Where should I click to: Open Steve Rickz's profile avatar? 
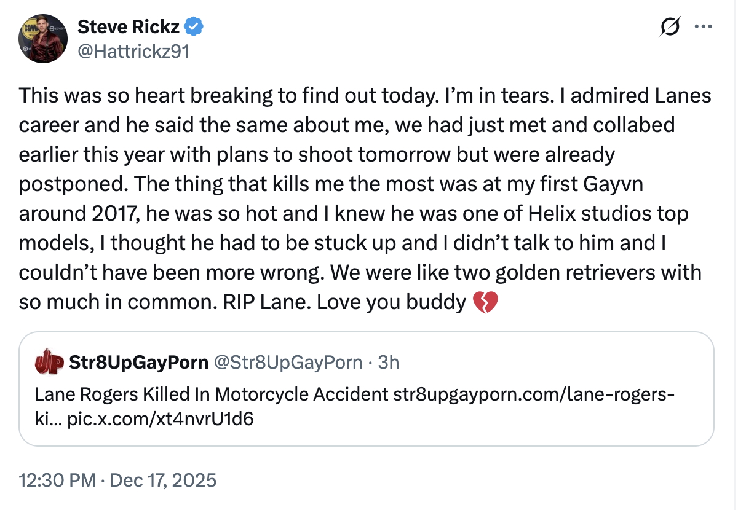tap(42, 39)
